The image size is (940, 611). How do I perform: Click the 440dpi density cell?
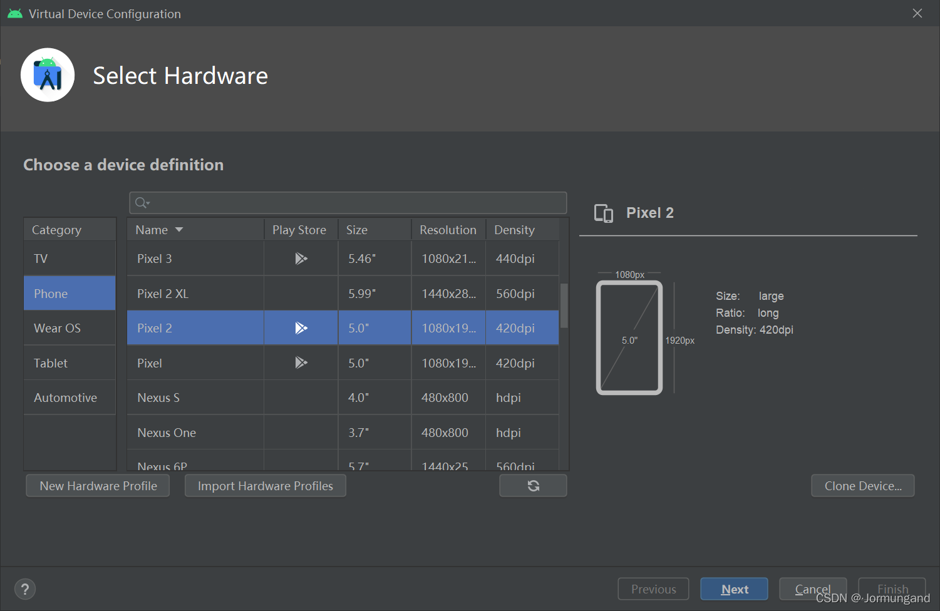pos(522,259)
